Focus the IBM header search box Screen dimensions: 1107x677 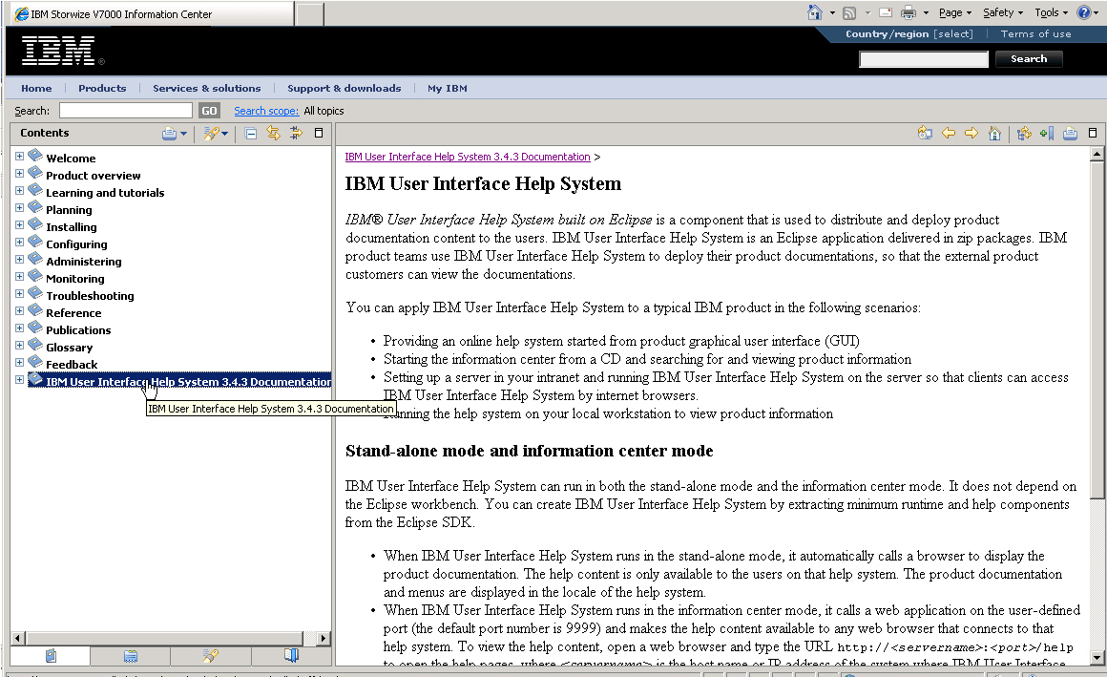coord(924,59)
